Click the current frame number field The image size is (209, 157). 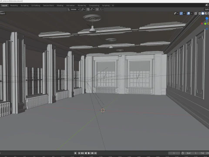coord(174,153)
